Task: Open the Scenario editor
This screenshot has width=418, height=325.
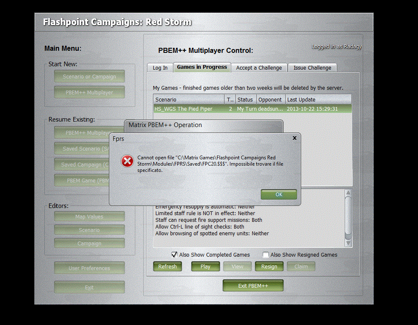Action: point(89,230)
